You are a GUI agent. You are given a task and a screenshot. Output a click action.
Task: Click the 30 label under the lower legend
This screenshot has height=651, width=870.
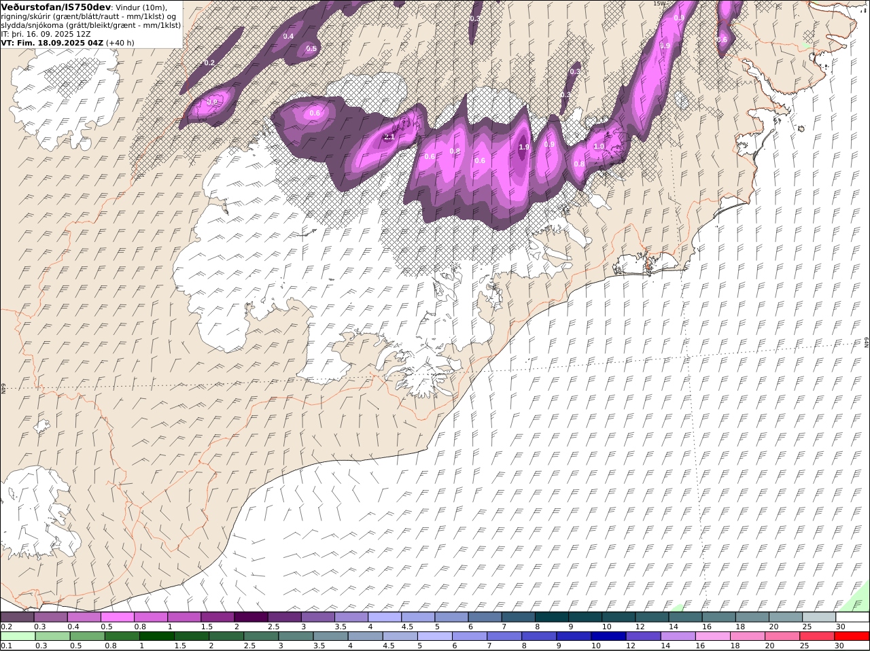pyautogui.click(x=841, y=646)
